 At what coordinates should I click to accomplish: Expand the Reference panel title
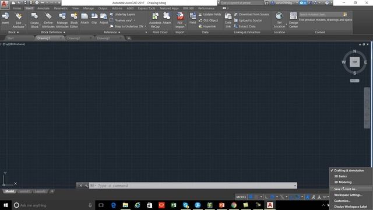tap(112, 32)
